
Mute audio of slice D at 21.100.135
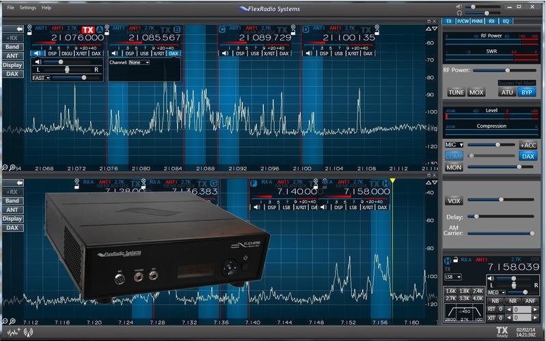(x=309, y=53)
